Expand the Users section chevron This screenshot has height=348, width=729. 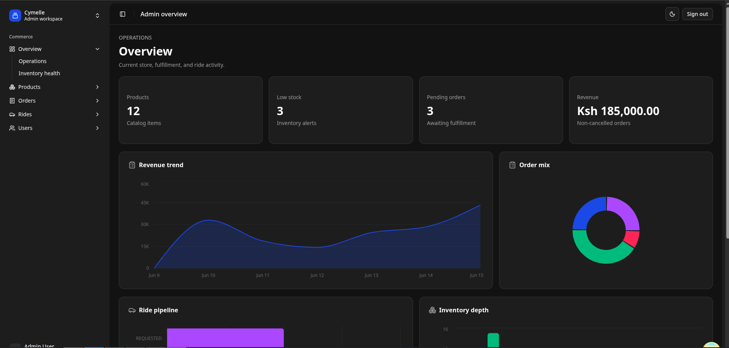tap(97, 128)
